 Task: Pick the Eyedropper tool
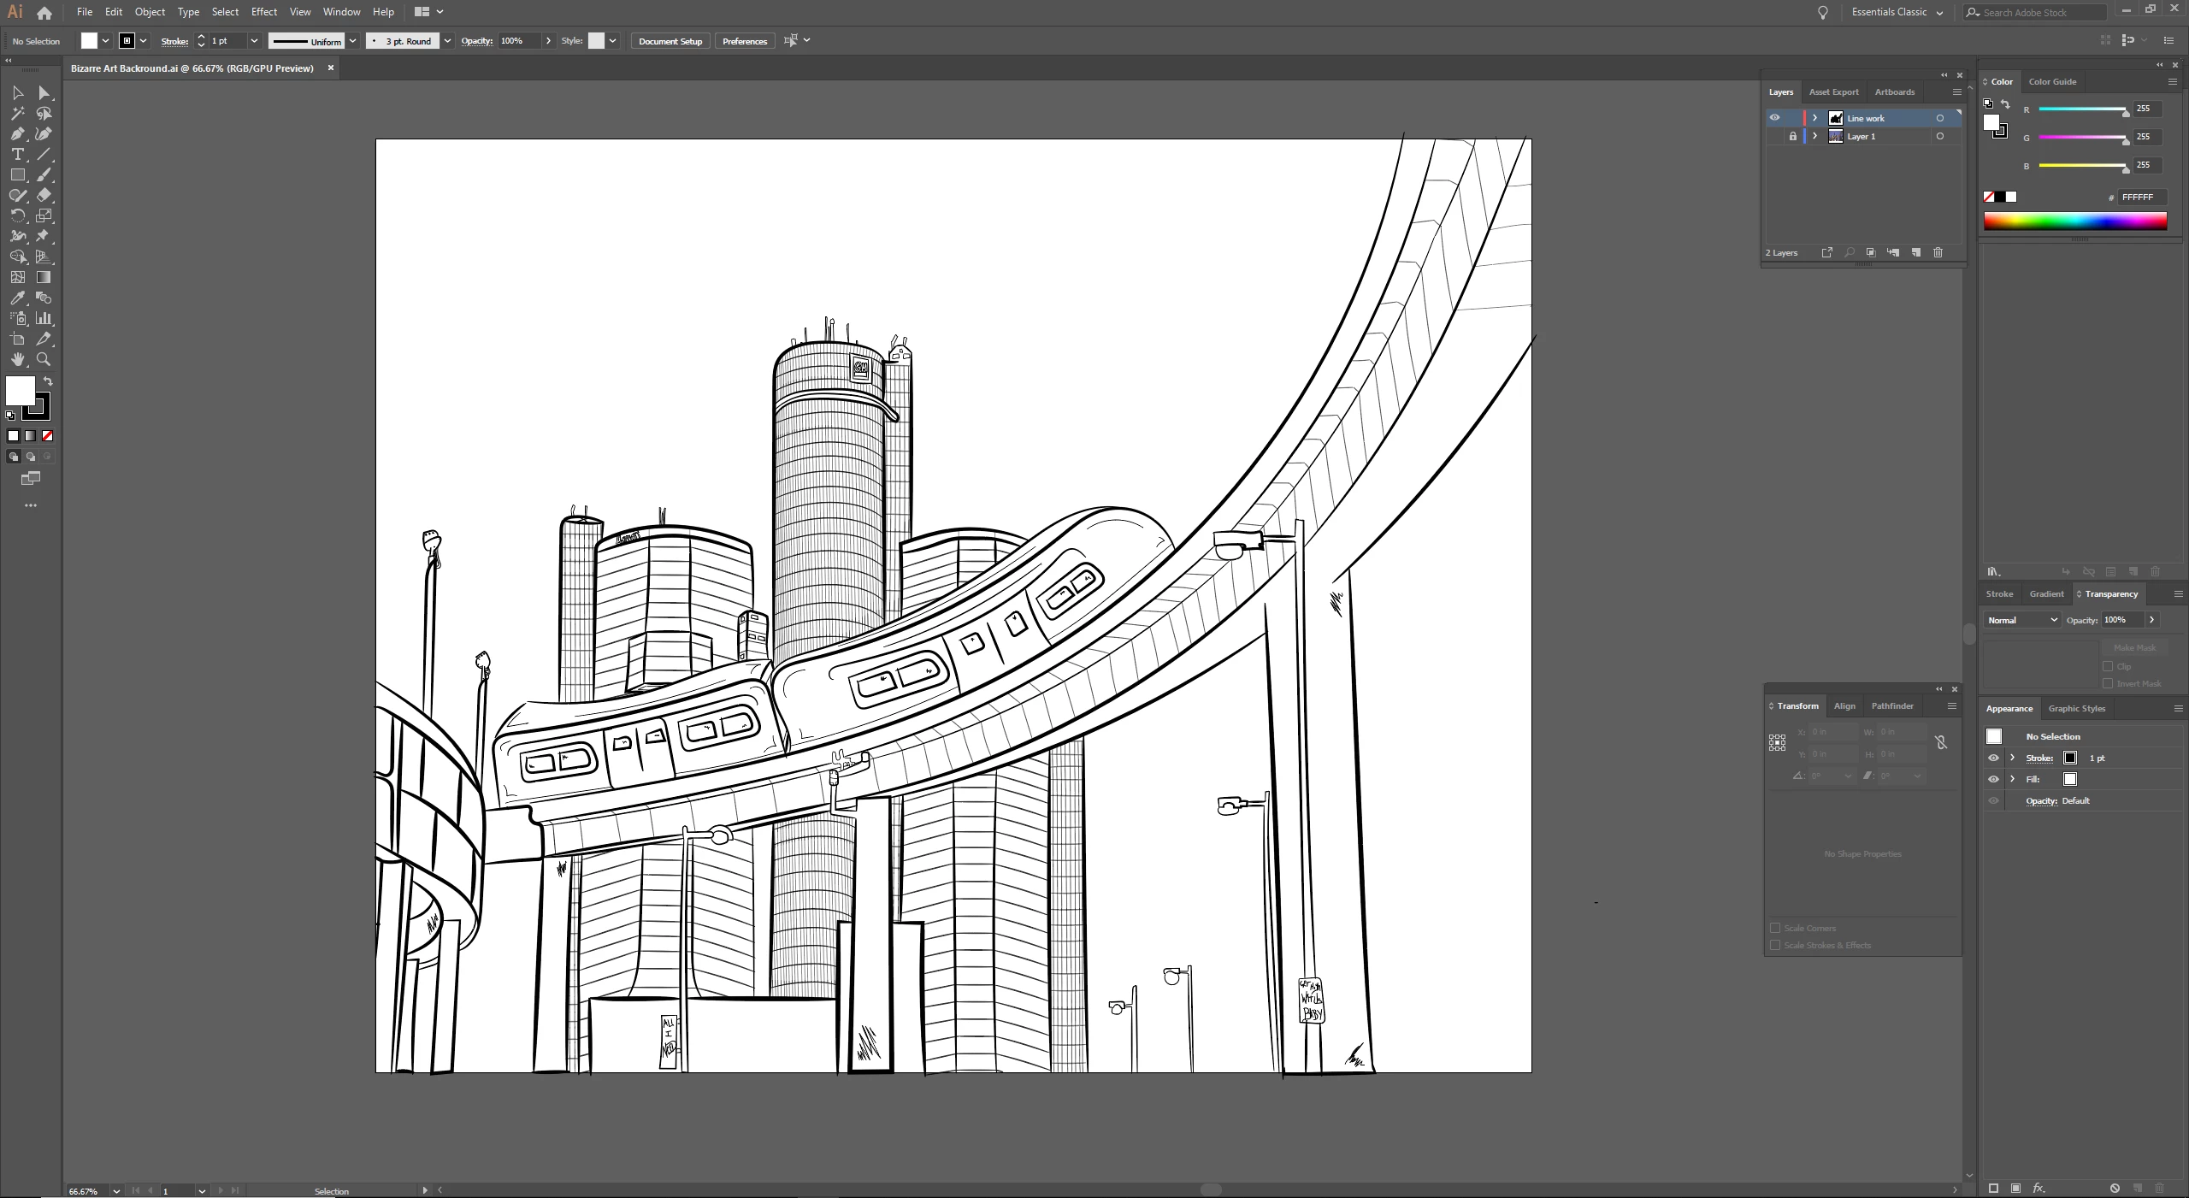[17, 298]
